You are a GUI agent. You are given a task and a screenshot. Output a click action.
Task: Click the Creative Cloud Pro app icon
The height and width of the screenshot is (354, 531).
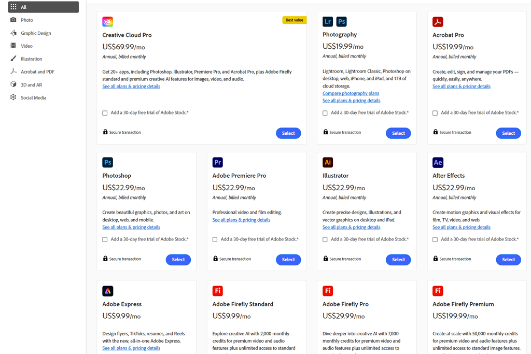[107, 22]
